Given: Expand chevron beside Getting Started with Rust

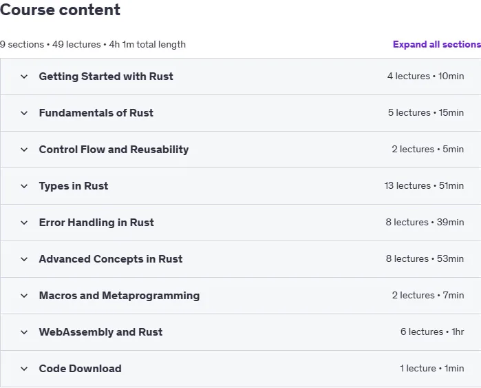Looking at the screenshot, I should tap(24, 76).
